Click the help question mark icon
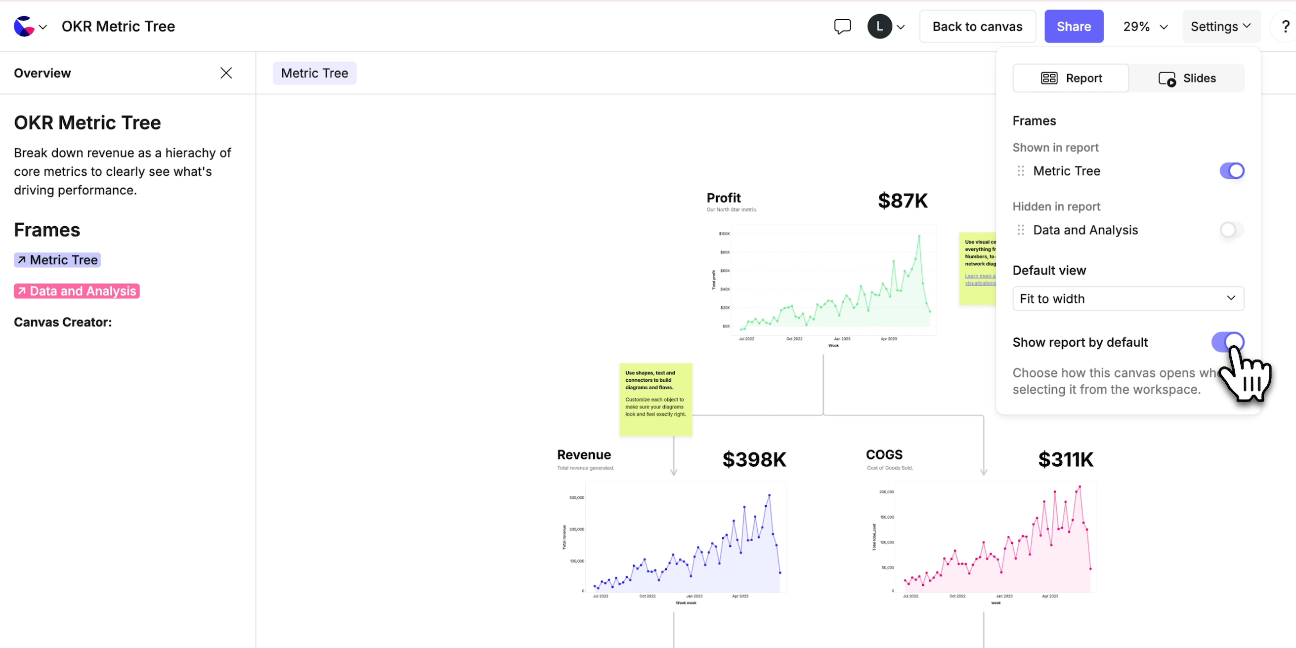The image size is (1296, 648). (x=1285, y=26)
